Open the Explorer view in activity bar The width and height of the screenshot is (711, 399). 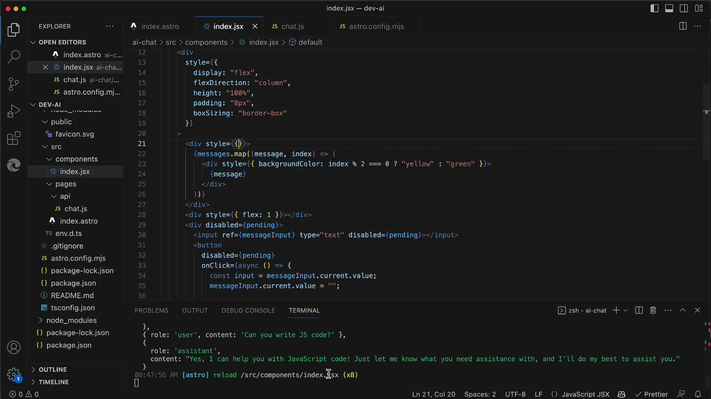[x=14, y=30]
